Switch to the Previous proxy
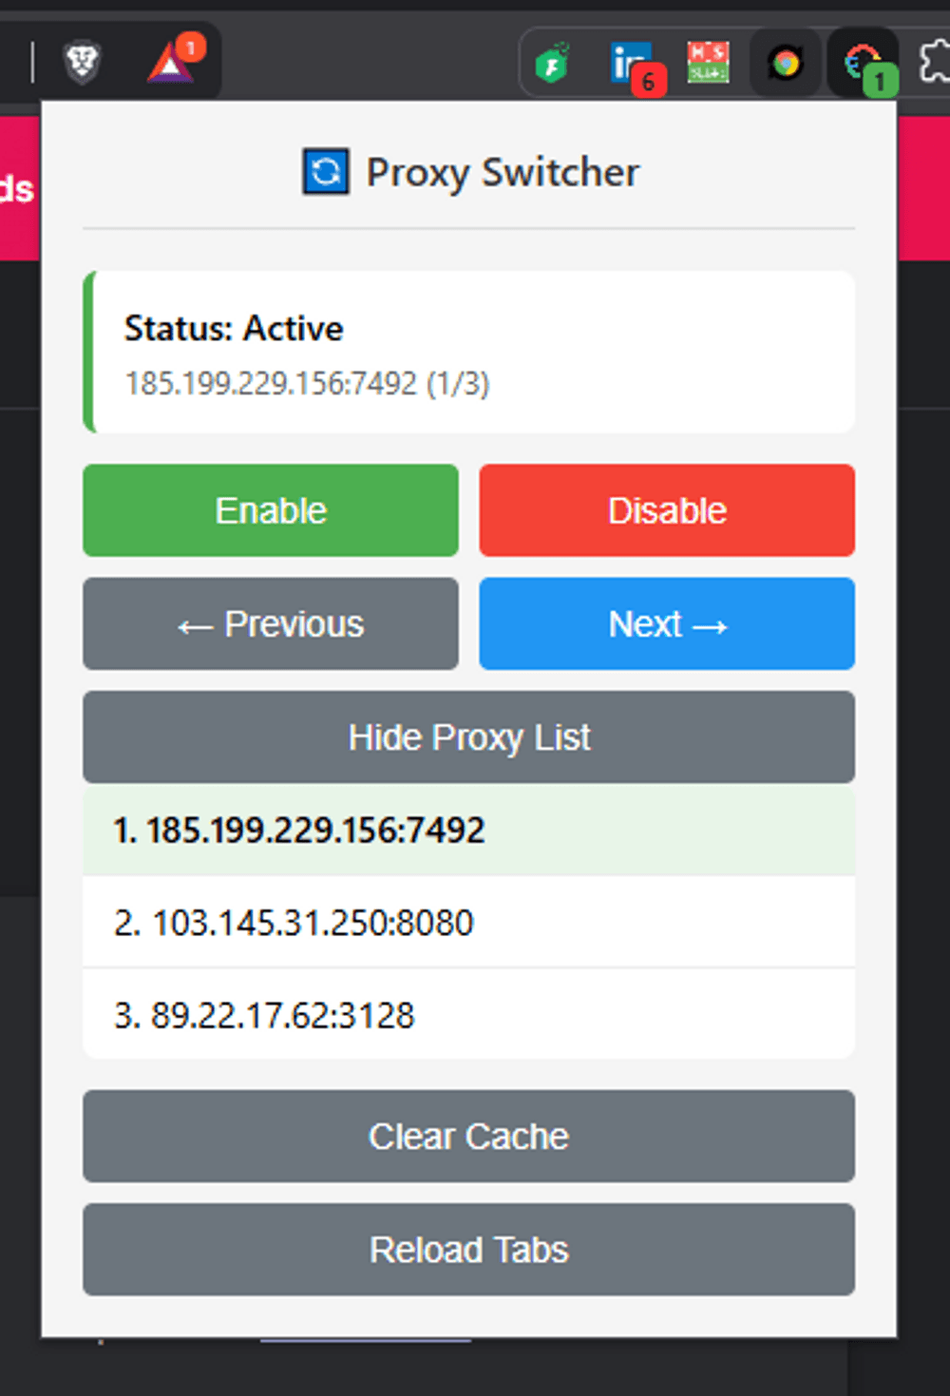This screenshot has height=1396, width=950. tap(271, 624)
